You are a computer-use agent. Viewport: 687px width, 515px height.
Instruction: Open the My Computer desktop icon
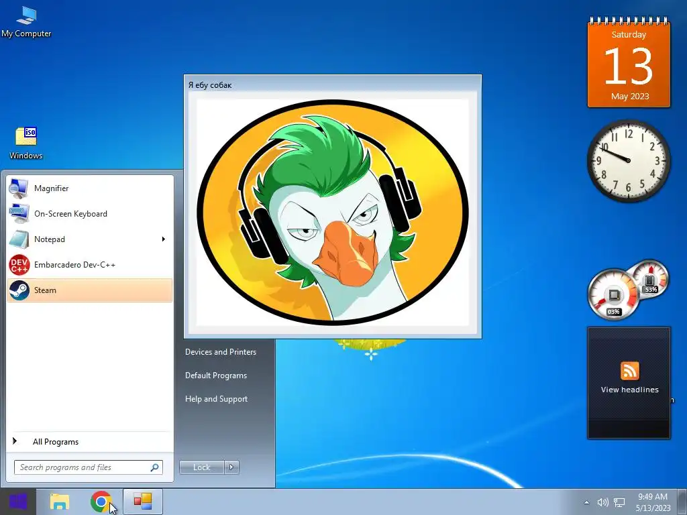[26, 22]
